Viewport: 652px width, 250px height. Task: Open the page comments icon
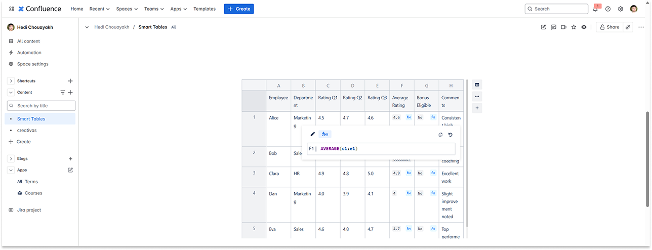tap(553, 27)
